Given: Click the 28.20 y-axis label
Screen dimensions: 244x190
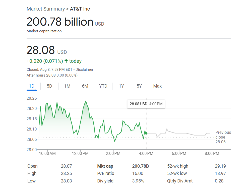Looking at the screenshot, I should (32, 108).
